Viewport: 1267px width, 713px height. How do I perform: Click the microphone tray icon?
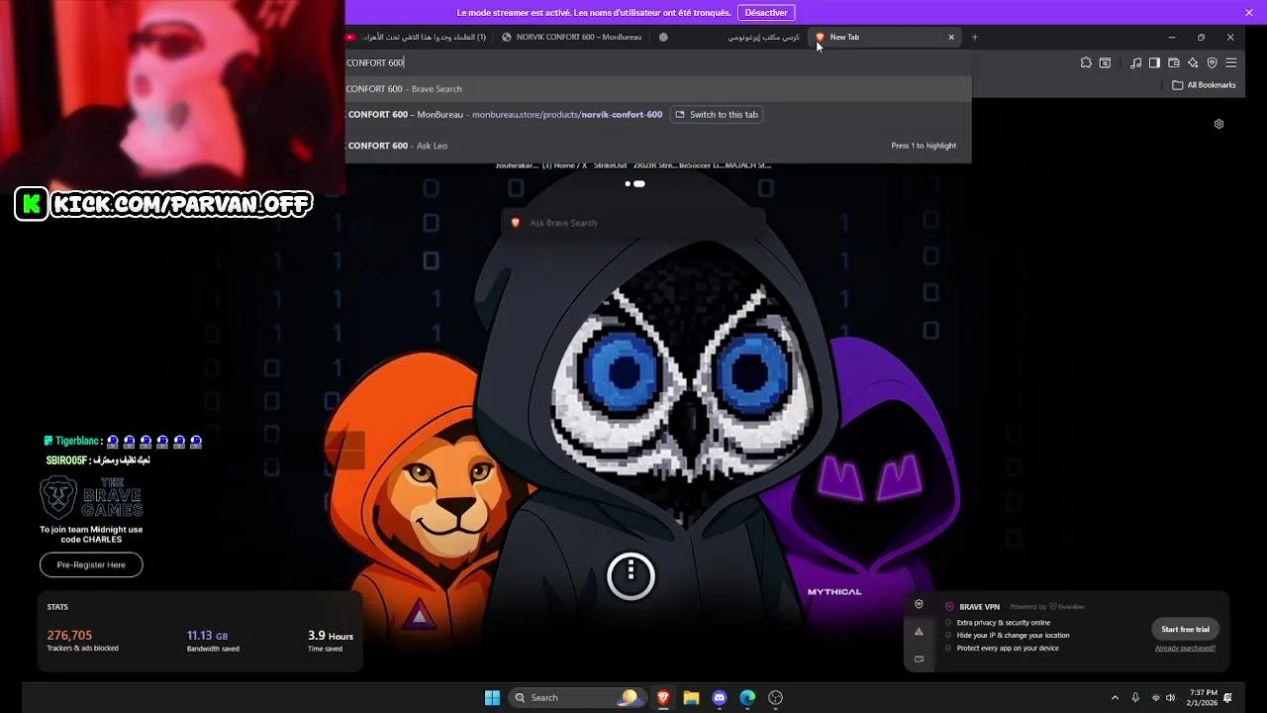coord(1135,697)
